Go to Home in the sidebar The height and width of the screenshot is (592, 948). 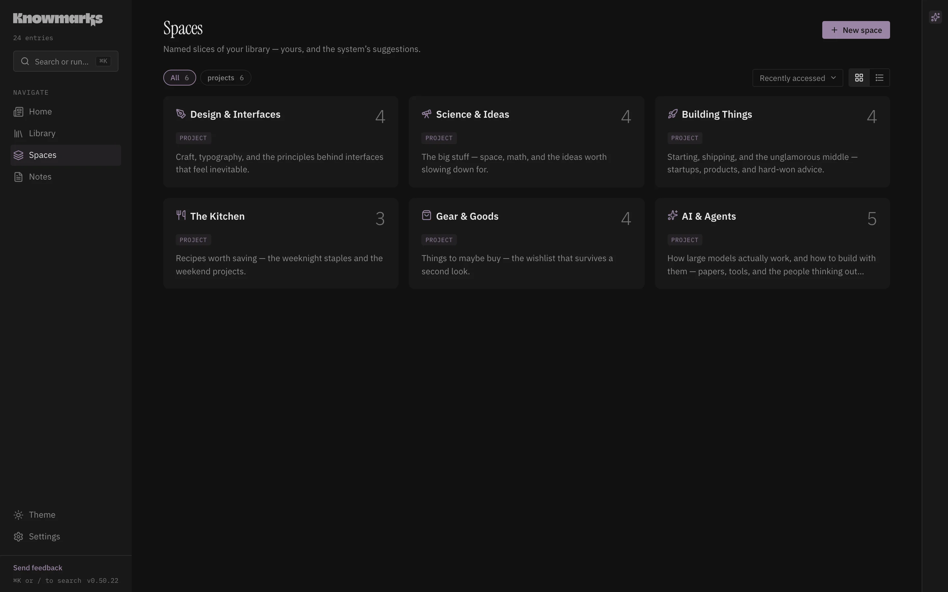tap(66, 111)
